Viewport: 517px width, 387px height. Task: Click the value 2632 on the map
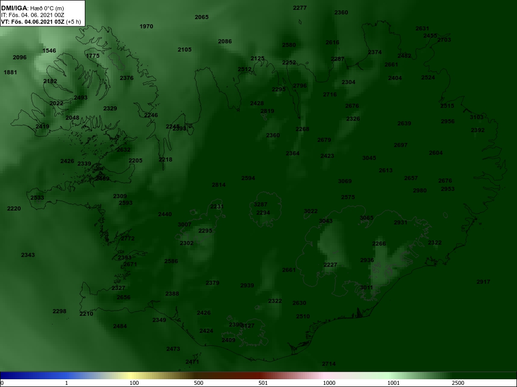124,150
